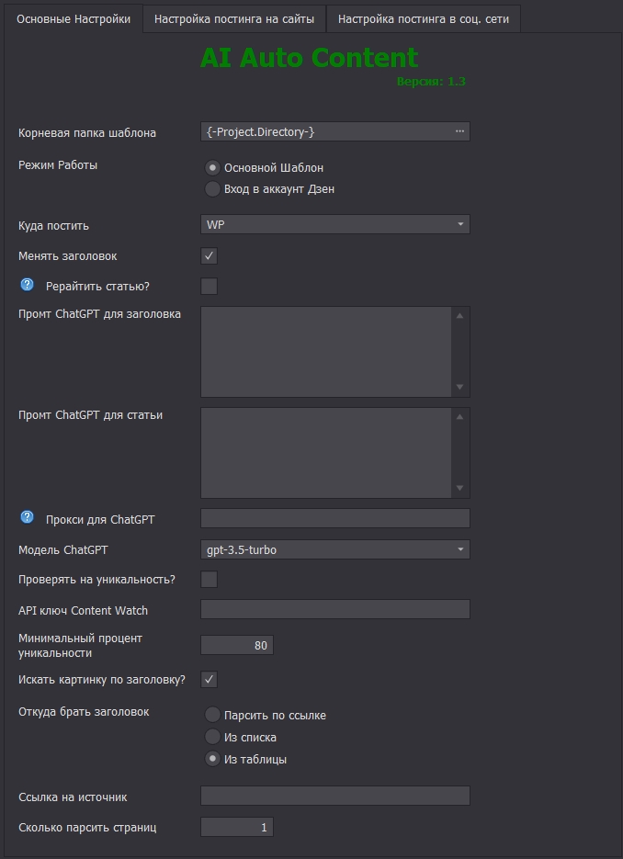Image resolution: width=623 pixels, height=859 pixels.
Task: Enable Проверять на уникальность checkbox
Action: tap(210, 579)
